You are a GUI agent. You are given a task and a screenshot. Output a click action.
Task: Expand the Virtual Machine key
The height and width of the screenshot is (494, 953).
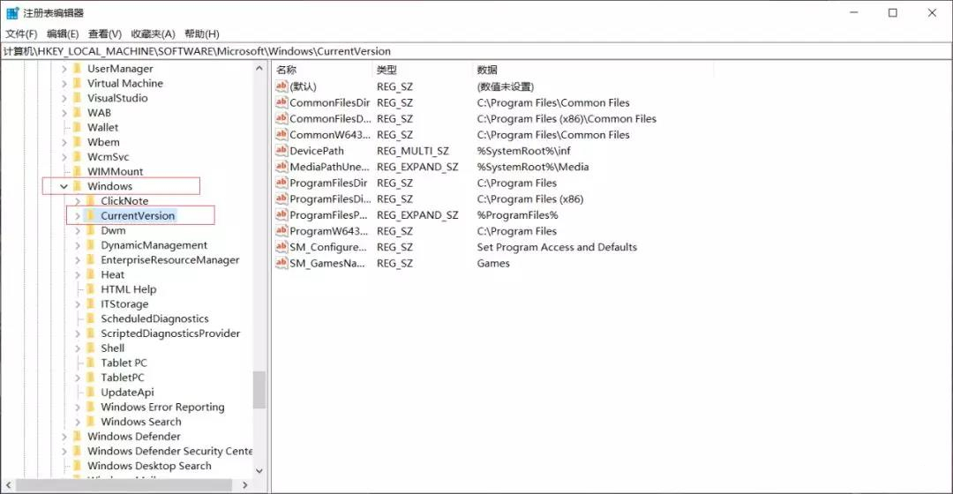coord(64,83)
